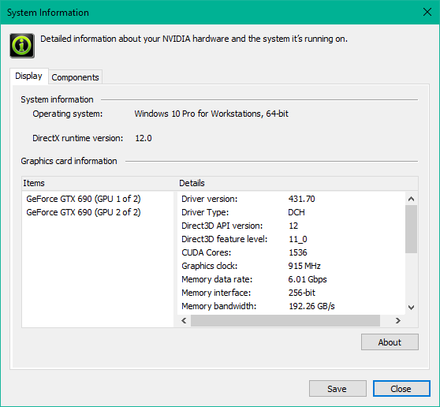This screenshot has width=440, height=407.
Task: Select GeForce GTX 690 (GPU 2 of 2)
Action: click(84, 212)
